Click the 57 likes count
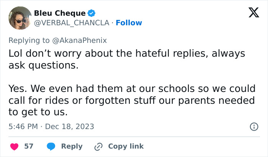The image size is (268, 157). tap(29, 146)
